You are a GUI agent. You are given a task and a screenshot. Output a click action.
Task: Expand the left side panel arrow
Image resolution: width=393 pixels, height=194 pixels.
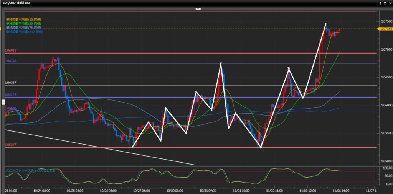(x=3, y=102)
